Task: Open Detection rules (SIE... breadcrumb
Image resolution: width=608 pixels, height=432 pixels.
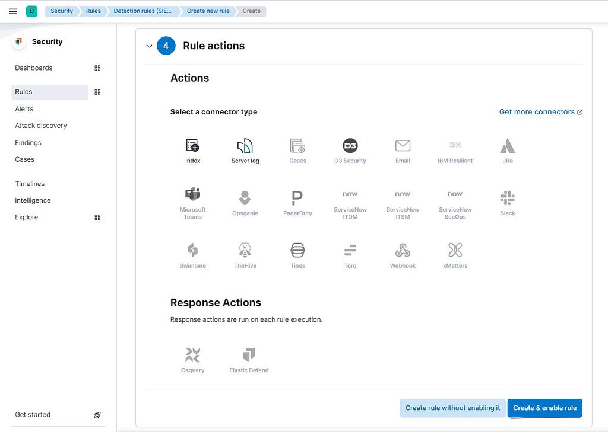Action: tap(142, 11)
